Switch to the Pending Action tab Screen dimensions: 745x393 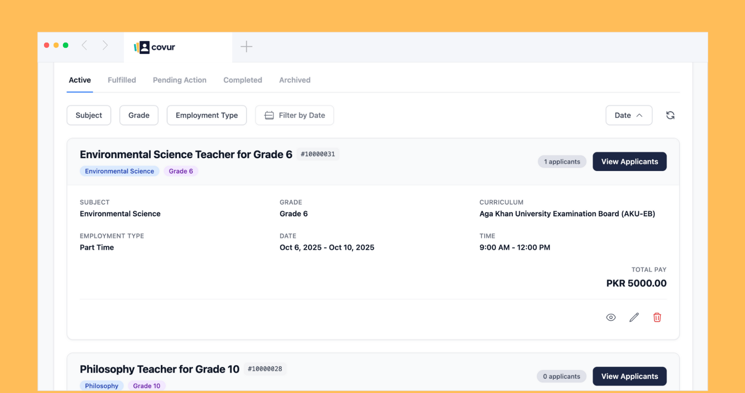[x=179, y=80]
